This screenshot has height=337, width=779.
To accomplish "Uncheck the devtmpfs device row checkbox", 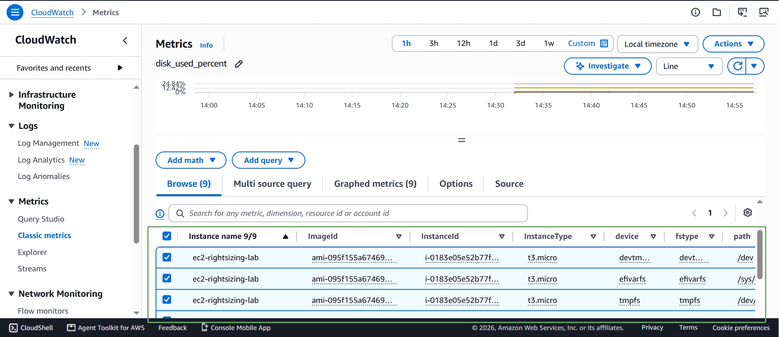I will point(167,257).
